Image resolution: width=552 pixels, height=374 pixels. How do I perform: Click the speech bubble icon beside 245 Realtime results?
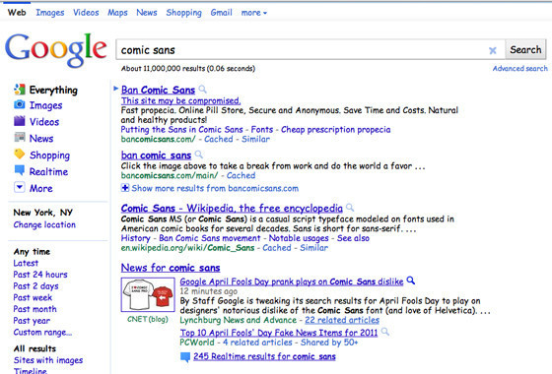tap(185, 357)
